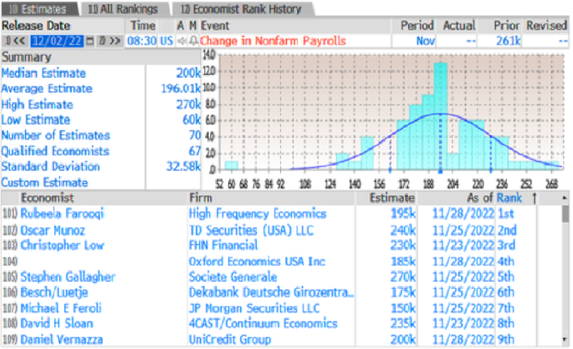Screen dimensions: 573x349
Task: Select the Estimates tab
Action: pyautogui.click(x=39, y=9)
